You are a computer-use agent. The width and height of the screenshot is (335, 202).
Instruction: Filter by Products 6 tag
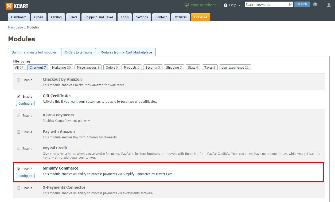click(x=132, y=67)
